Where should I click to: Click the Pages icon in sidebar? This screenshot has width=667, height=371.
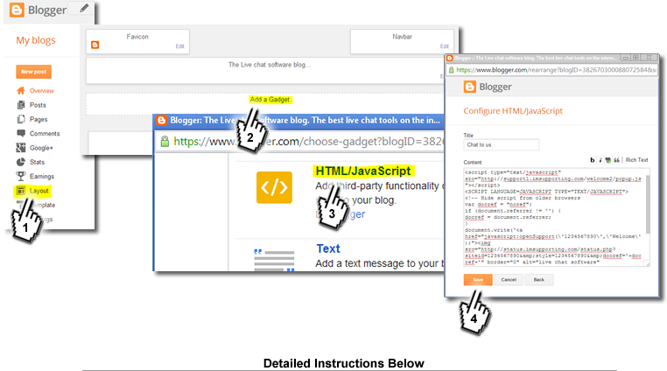(x=21, y=119)
